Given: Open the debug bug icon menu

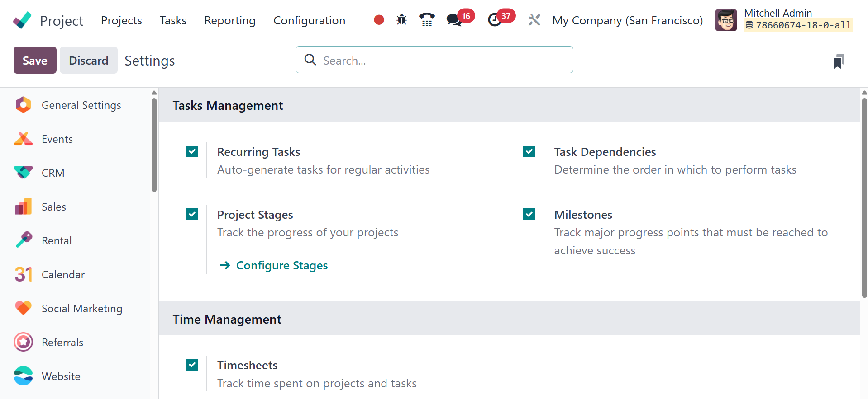Looking at the screenshot, I should (x=401, y=20).
